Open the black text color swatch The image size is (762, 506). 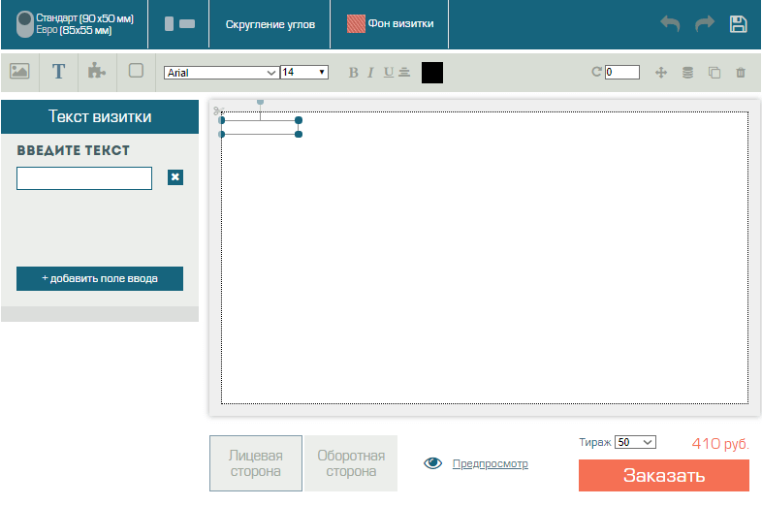[432, 73]
